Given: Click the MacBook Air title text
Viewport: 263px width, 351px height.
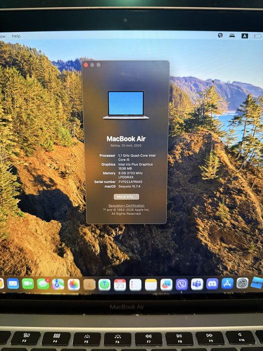Looking at the screenshot, I should pyautogui.click(x=126, y=139).
